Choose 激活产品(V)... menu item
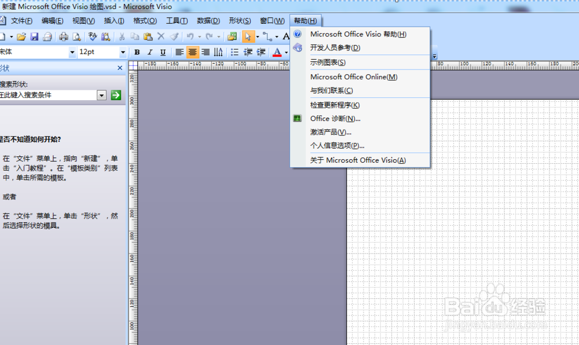 [x=360, y=132]
